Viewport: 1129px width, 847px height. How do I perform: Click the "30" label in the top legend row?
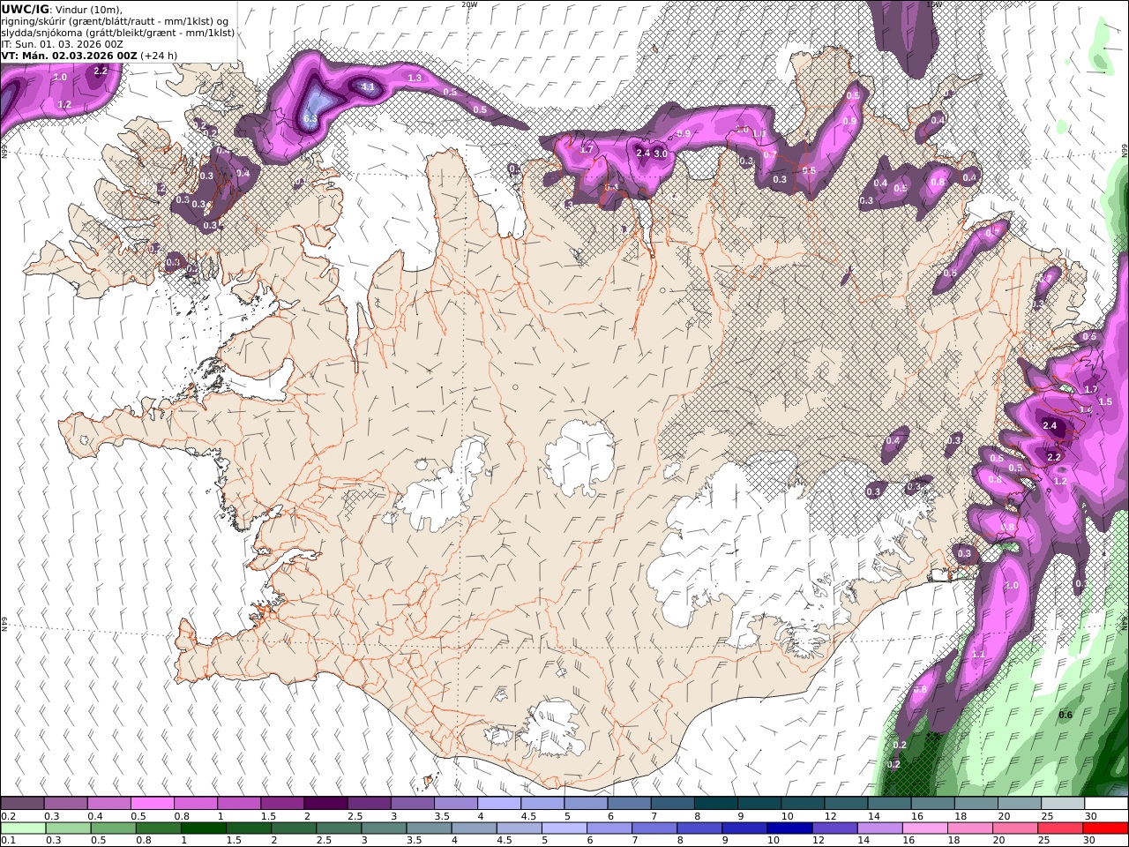(1090, 816)
